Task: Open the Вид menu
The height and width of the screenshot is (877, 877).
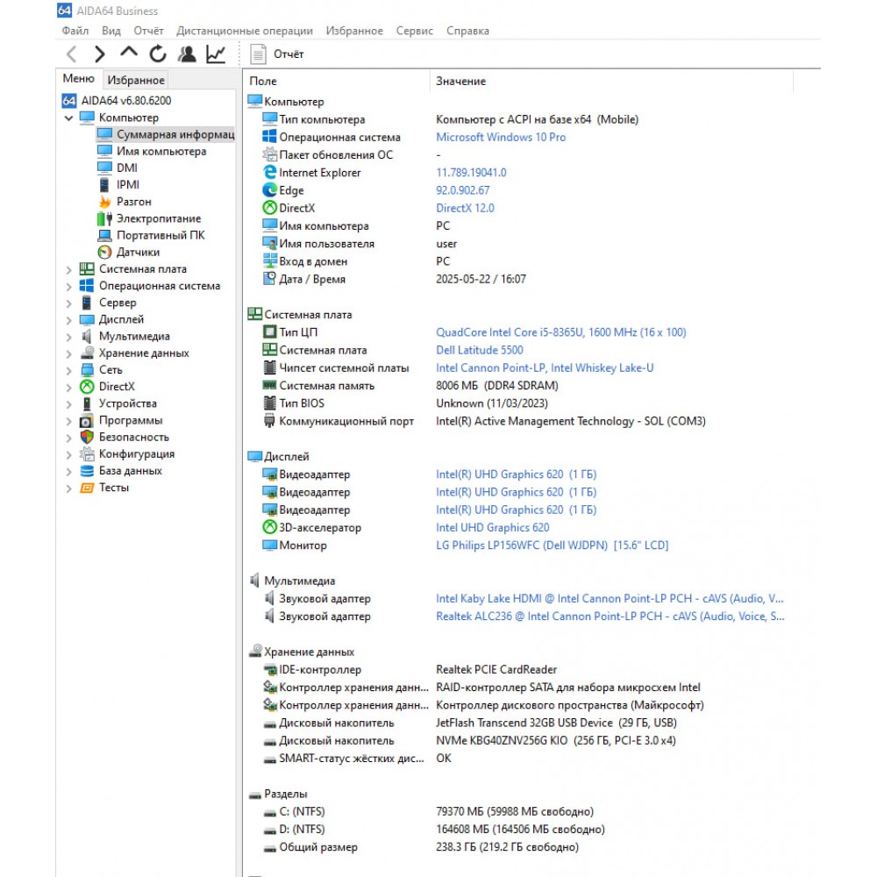Action: pos(111,31)
